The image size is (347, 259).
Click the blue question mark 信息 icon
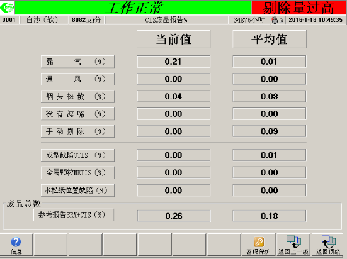point(16,242)
